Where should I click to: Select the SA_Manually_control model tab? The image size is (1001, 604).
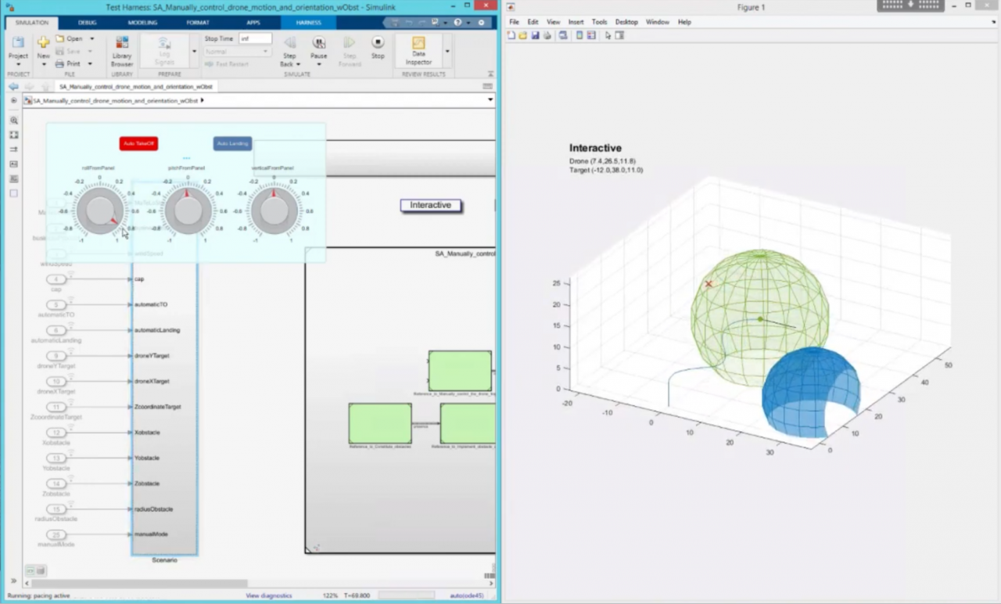click(135, 87)
